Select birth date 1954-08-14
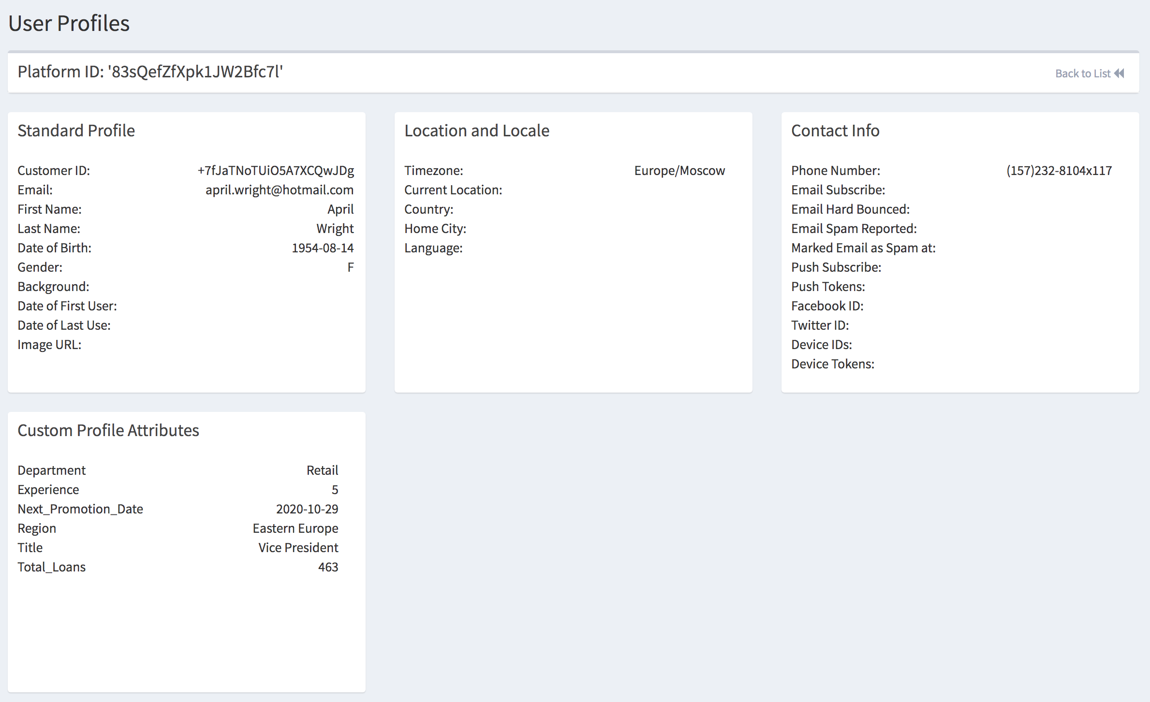 [x=323, y=248]
